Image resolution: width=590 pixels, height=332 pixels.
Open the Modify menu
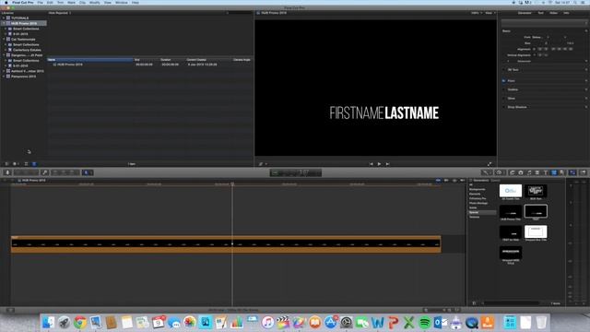pyautogui.click(x=94, y=3)
